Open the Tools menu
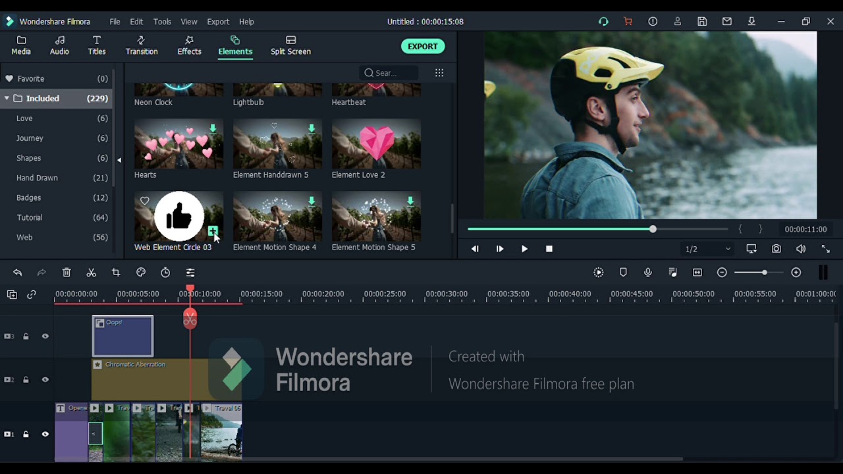Screen dimensions: 843x474 pyautogui.click(x=162, y=22)
